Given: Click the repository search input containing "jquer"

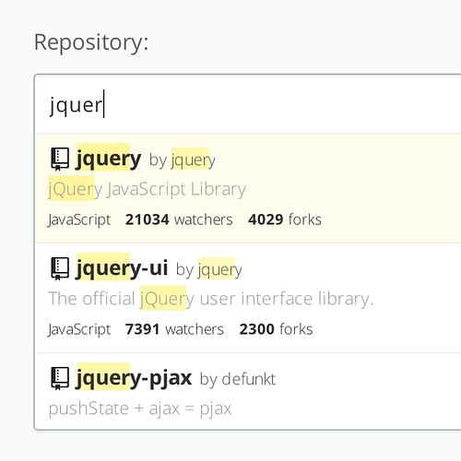Looking at the screenshot, I should coord(248,104).
